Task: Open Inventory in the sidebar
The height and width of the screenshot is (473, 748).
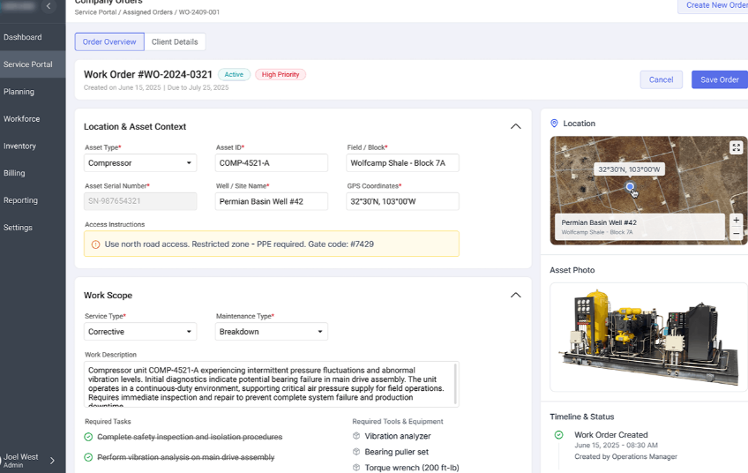Action: (x=33, y=146)
